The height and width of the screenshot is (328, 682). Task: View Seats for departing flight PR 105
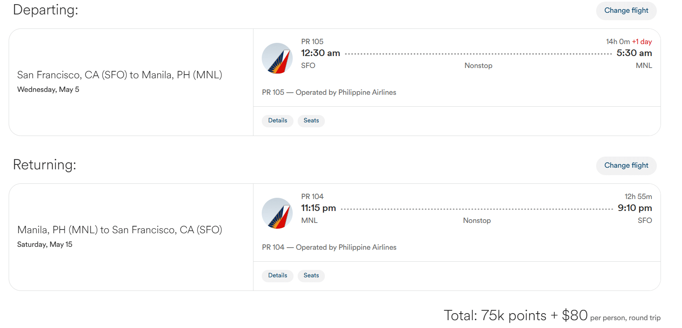click(311, 121)
